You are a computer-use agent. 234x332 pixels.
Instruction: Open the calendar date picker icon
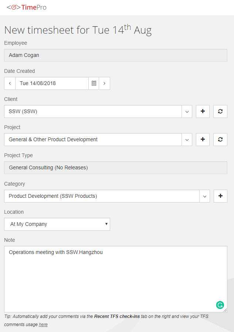click(x=94, y=84)
